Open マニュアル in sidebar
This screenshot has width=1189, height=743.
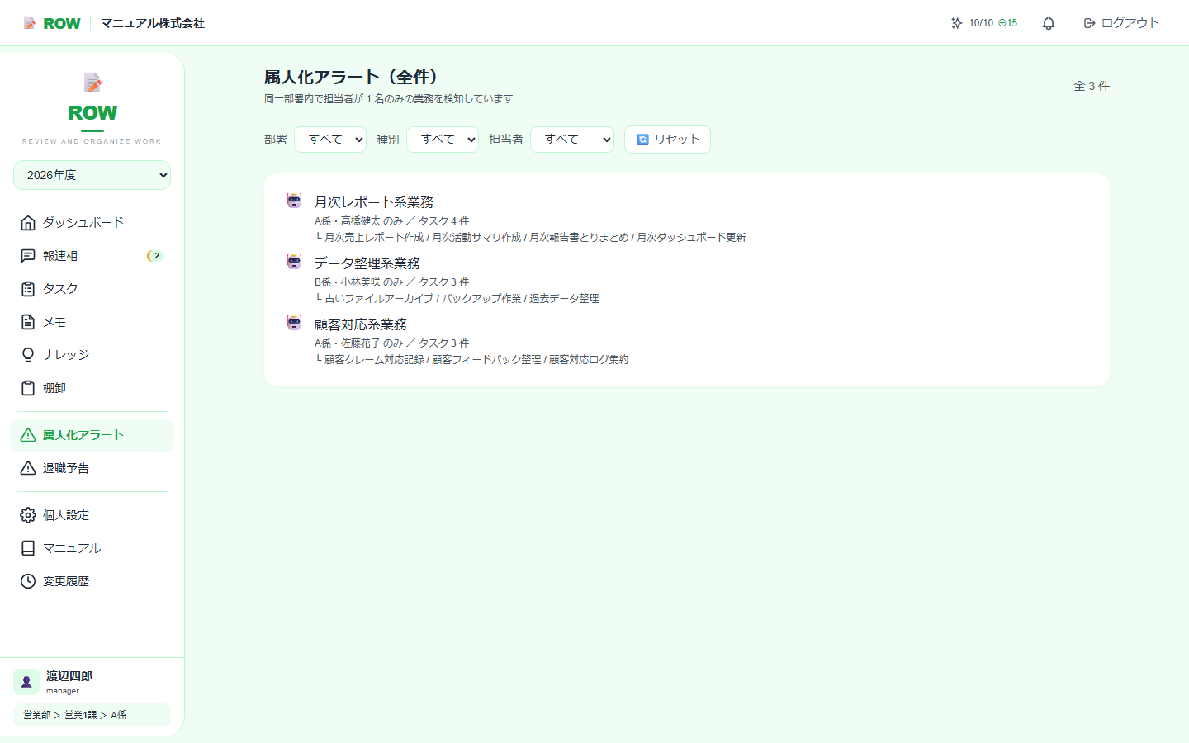92,548
